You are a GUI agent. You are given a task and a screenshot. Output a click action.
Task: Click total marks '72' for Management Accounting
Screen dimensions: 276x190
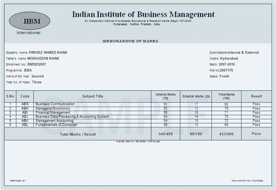pyautogui.click(x=226, y=121)
